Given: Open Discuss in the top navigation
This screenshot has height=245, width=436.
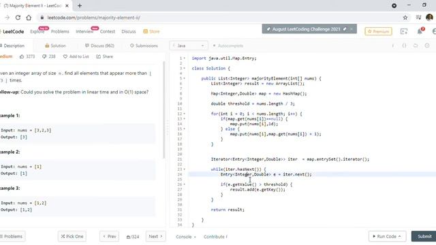Looking at the screenshot, I should point(129,31).
